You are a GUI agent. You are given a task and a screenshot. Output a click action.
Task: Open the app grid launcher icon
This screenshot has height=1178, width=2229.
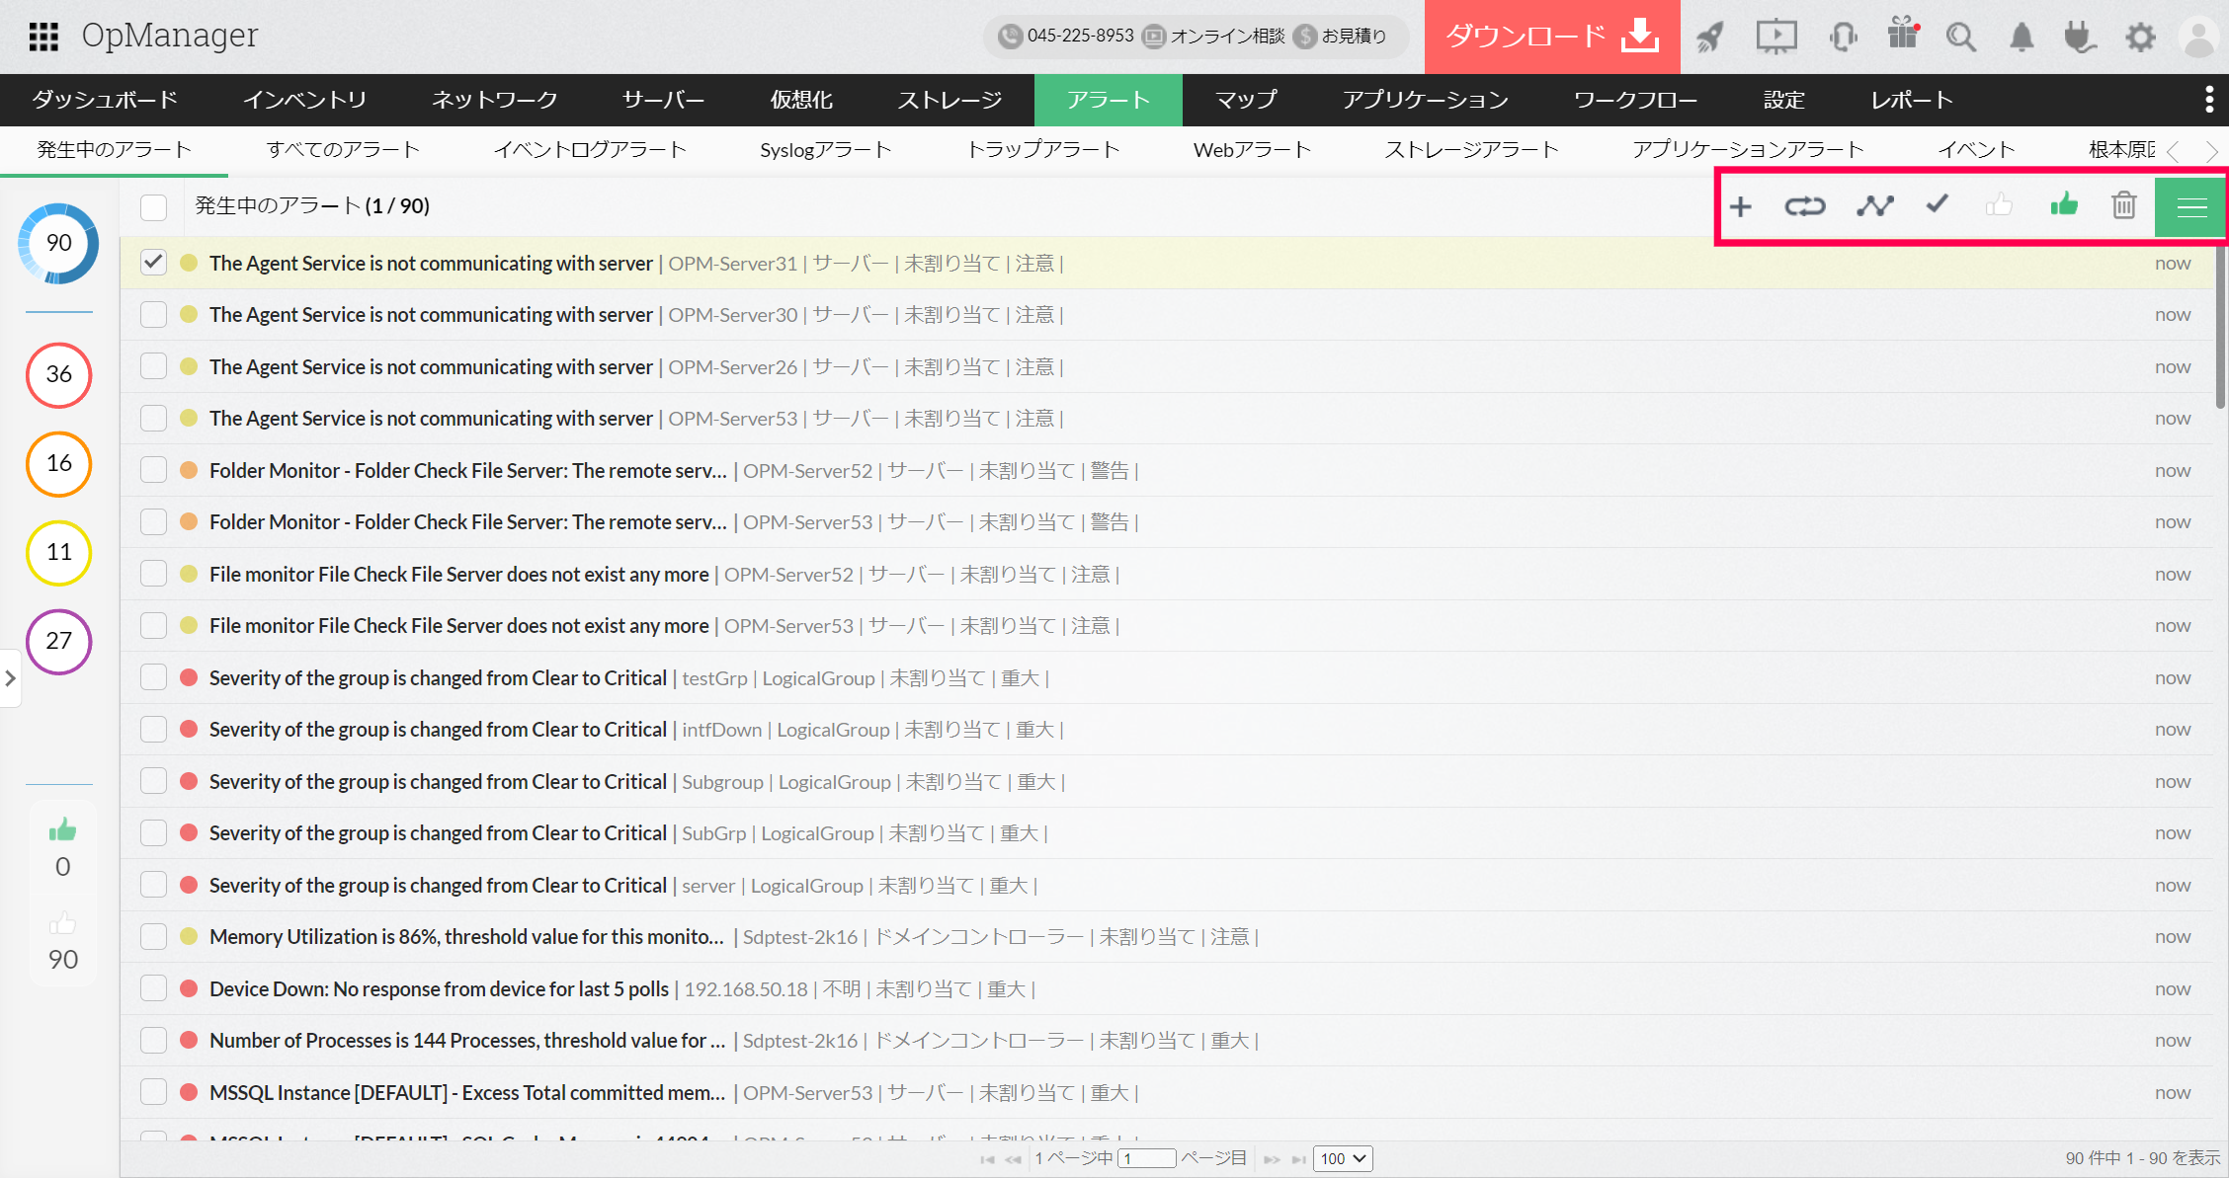pyautogui.click(x=43, y=37)
